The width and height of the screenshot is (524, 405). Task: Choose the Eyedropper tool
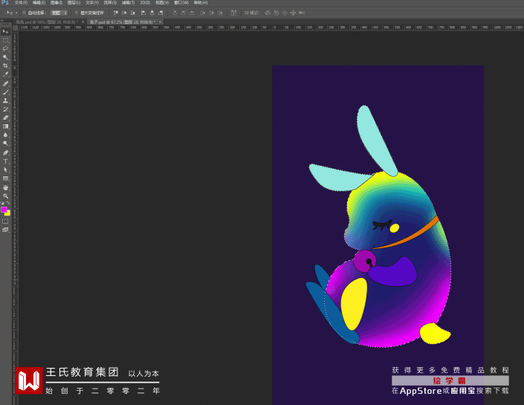tap(5, 74)
